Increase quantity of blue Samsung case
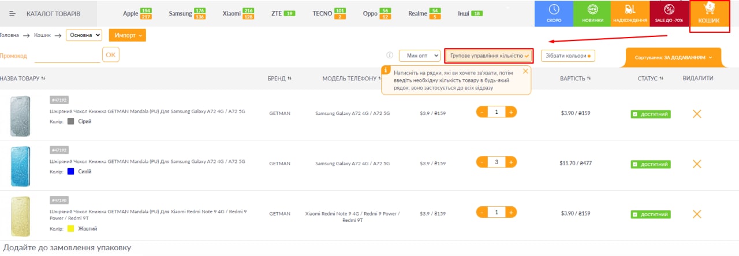This screenshot has width=739, height=256. click(x=511, y=162)
